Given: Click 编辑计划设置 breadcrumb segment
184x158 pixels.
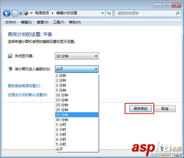Looking at the screenshot, I should click(x=67, y=13).
